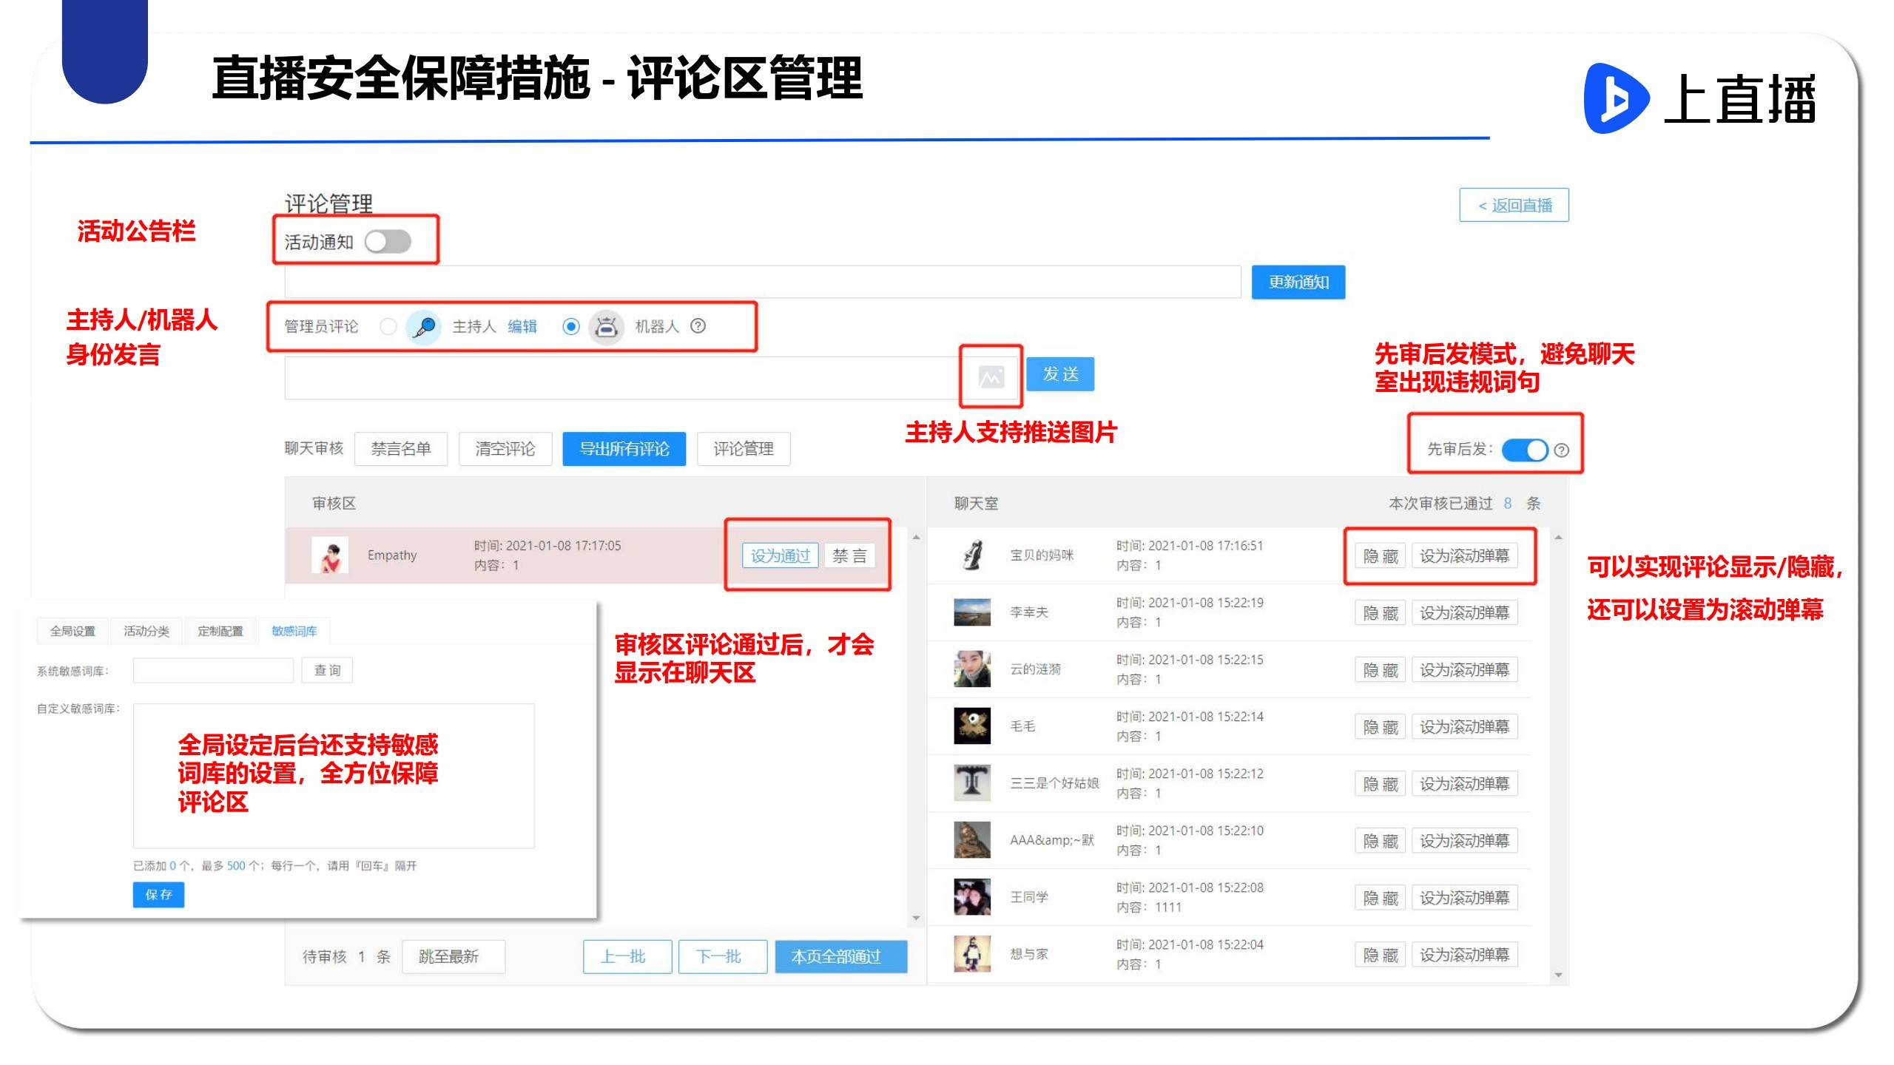Viewport: 1894px width, 1065px height.
Task: Open the 评论管理 tab button
Action: (x=744, y=449)
